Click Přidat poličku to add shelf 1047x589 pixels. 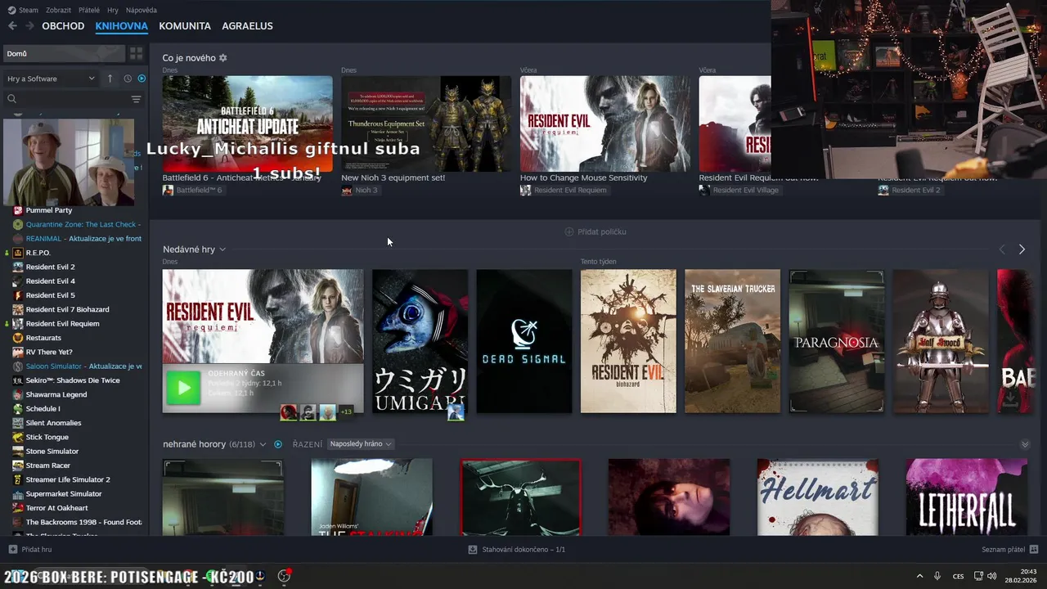pyautogui.click(x=595, y=232)
